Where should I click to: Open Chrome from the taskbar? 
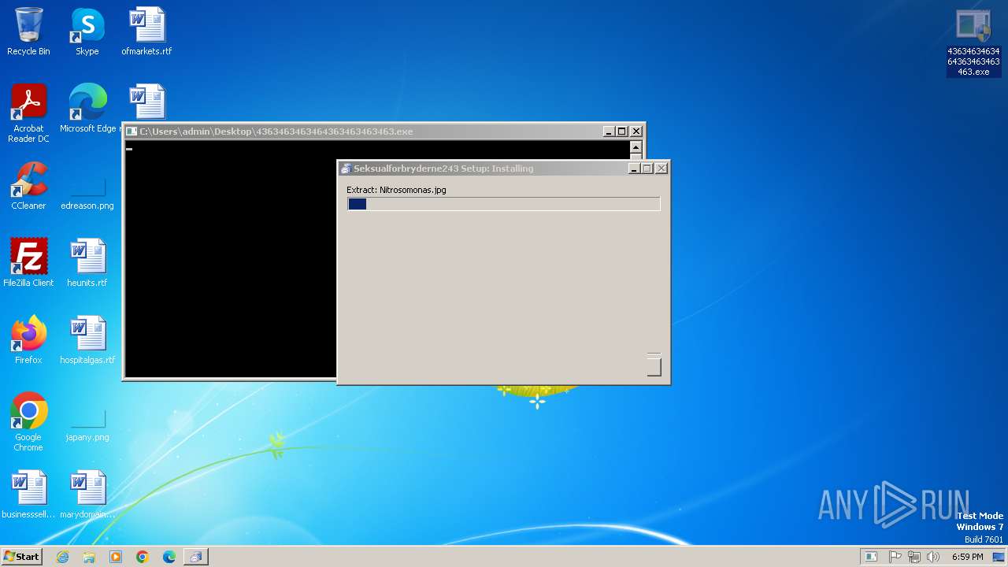click(x=143, y=557)
